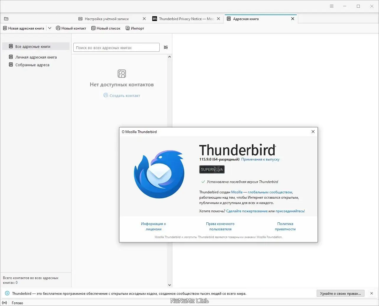Viewport: 379px width, 306px height.
Task: Click the Готово status bar text
Action: (17, 303)
